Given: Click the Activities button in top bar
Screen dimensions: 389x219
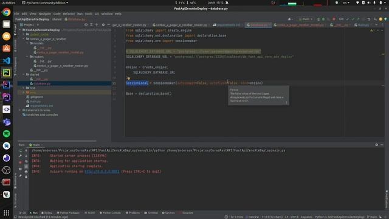Looking at the screenshot, I should click(9, 2).
